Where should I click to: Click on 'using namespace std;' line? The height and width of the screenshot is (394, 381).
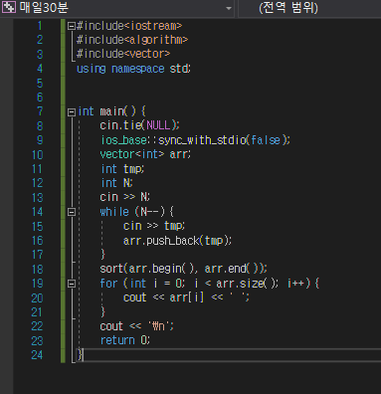click(x=133, y=69)
